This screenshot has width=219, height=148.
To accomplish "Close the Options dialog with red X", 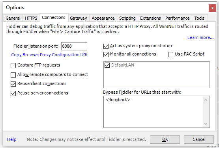I will pyautogui.click(x=212, y=8).
